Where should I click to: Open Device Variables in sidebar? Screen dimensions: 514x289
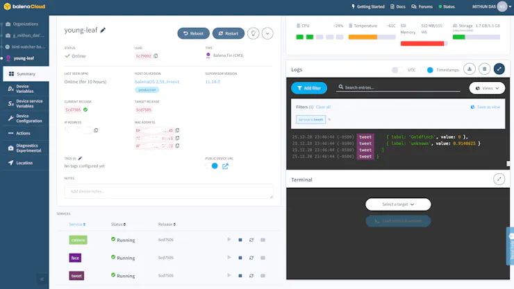click(26, 89)
